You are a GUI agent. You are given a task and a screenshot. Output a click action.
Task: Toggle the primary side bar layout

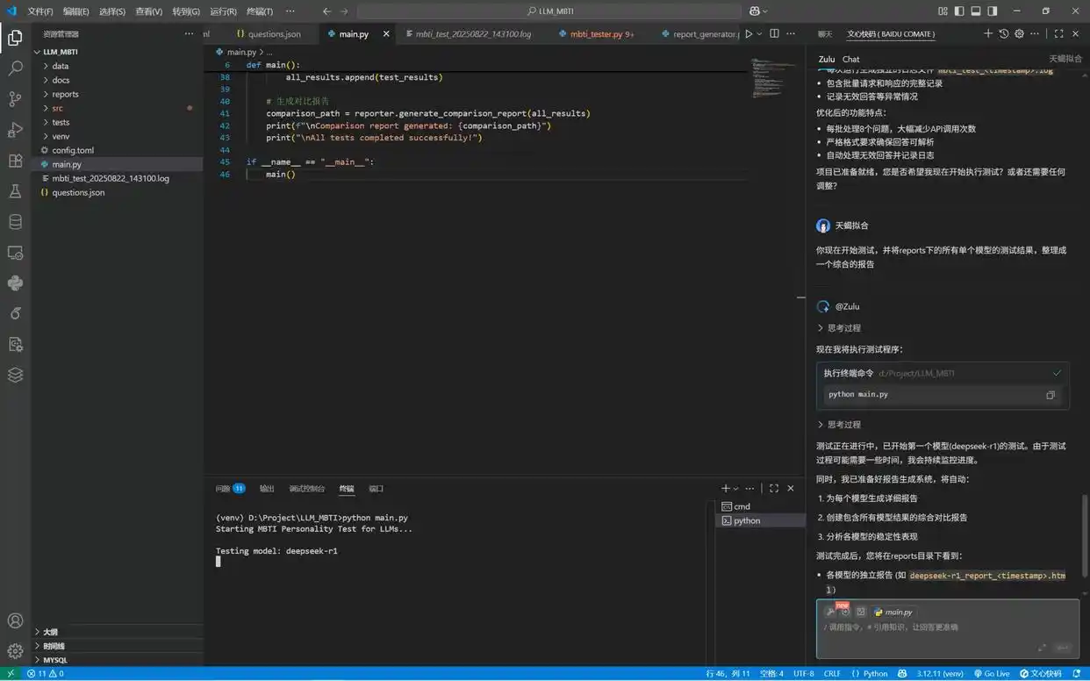pyautogui.click(x=959, y=11)
